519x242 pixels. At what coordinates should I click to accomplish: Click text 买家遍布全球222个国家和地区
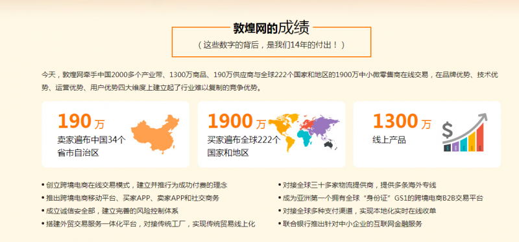tap(244, 146)
